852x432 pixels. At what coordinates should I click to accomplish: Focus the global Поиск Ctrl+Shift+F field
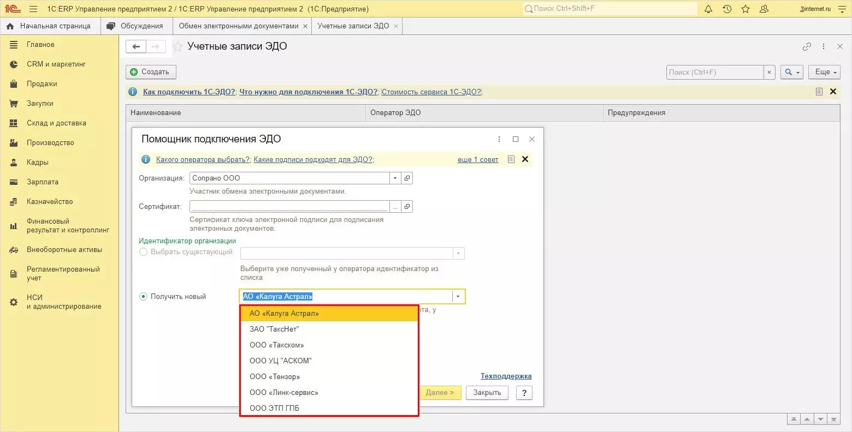tap(610, 9)
